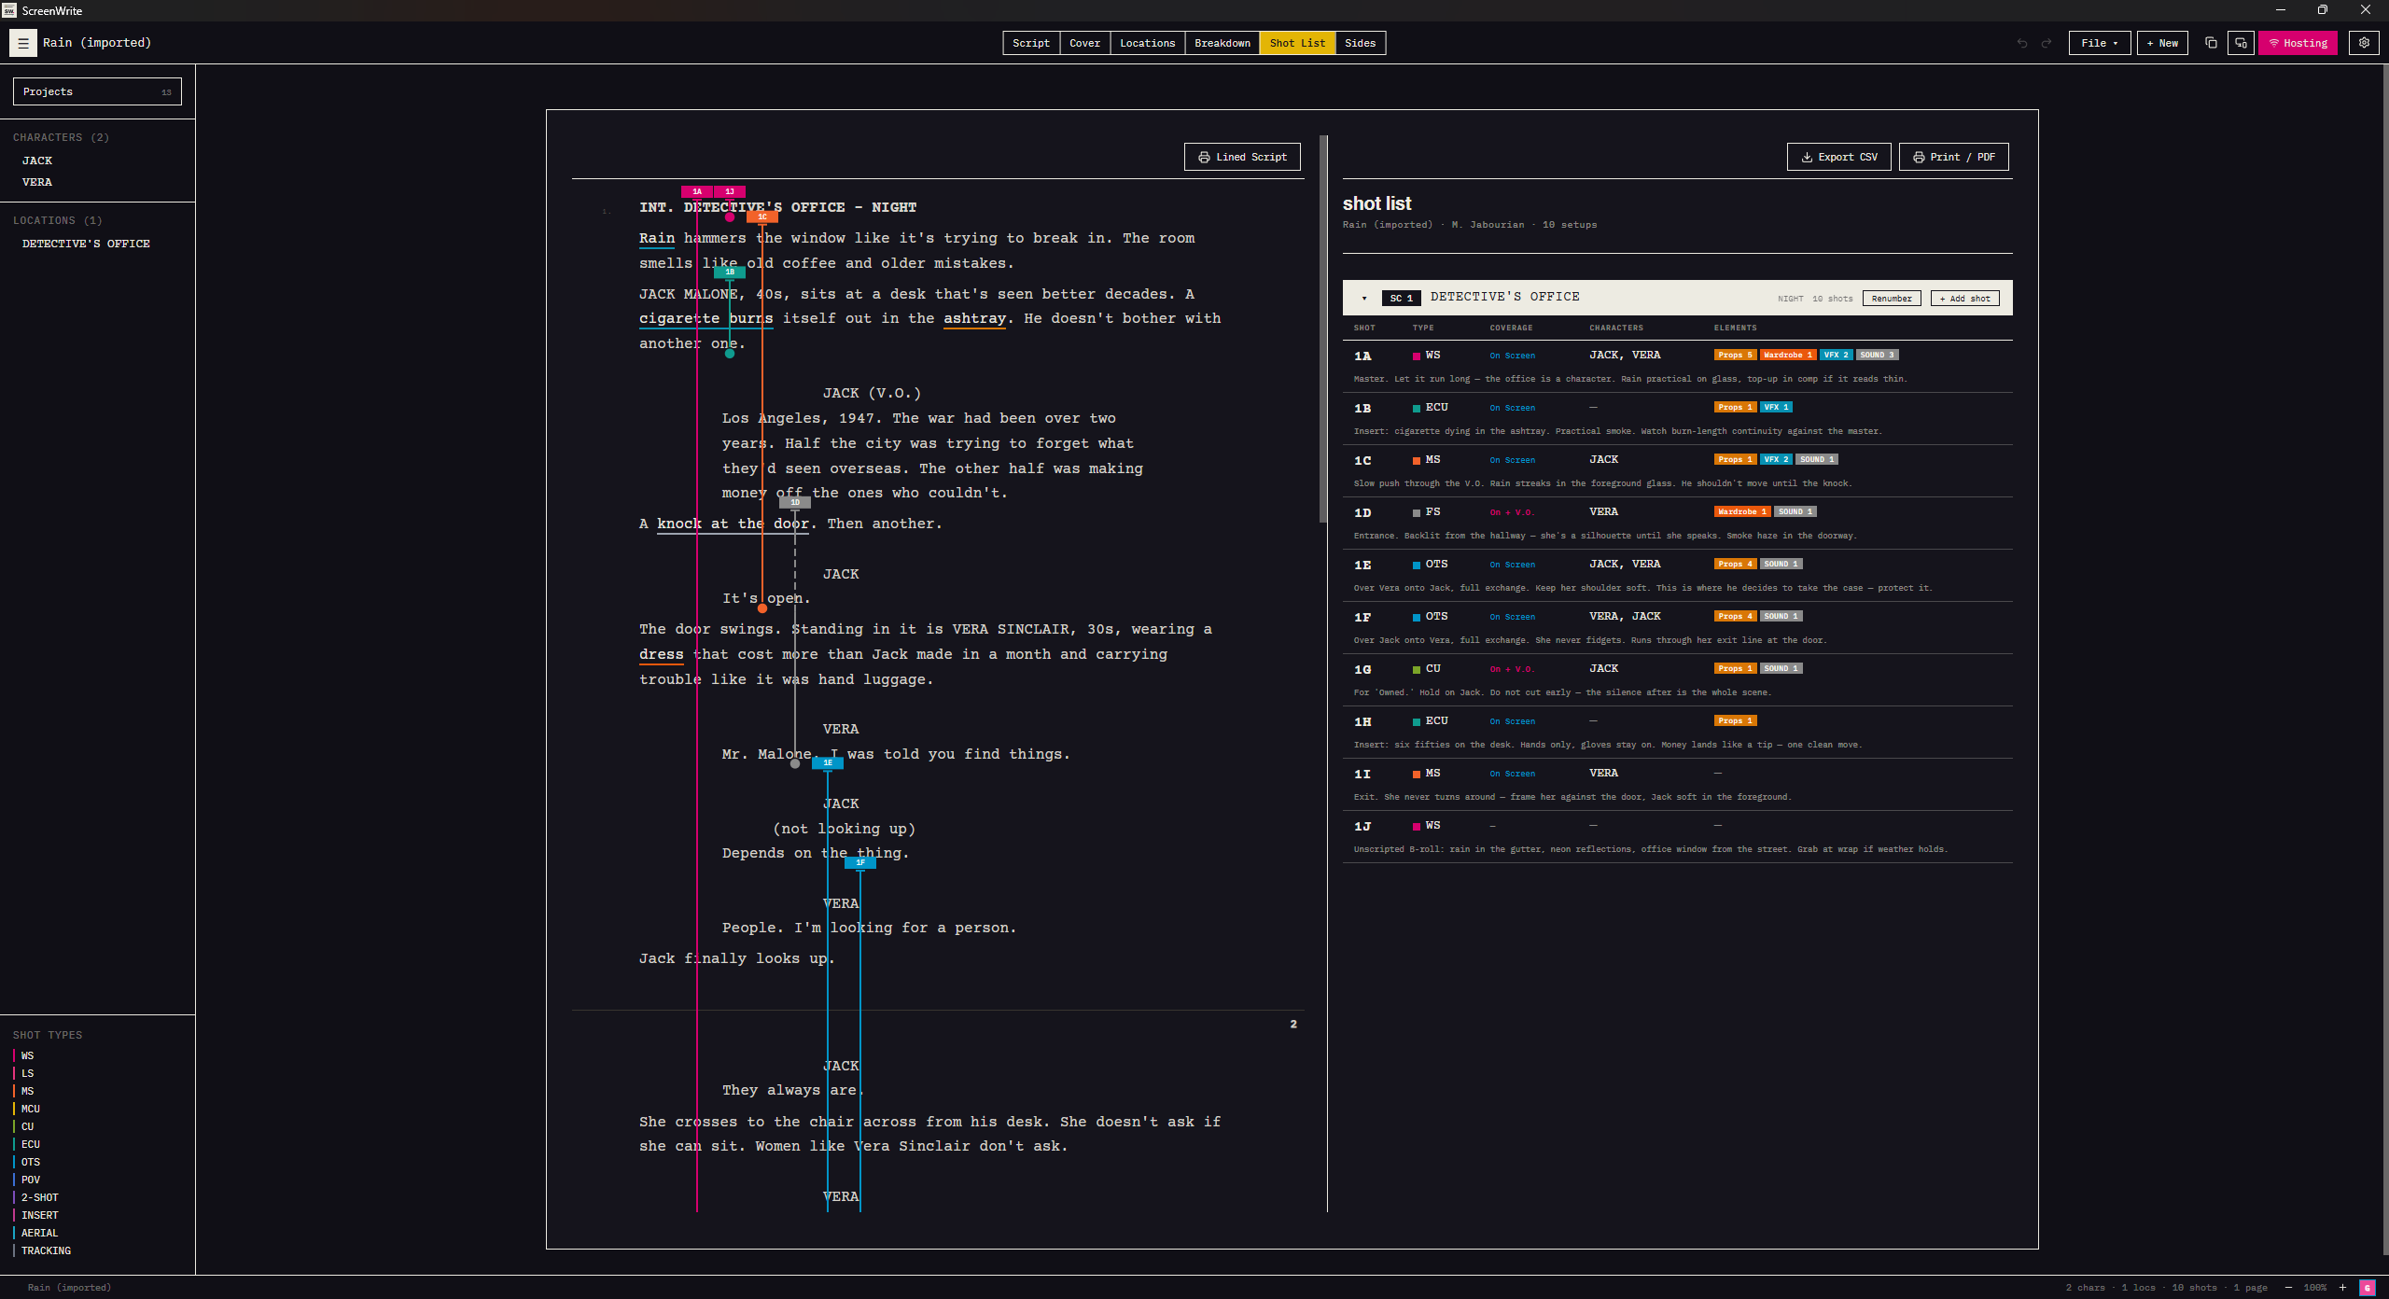Screen dimensions: 2389x1299
Task: Click the Props 5 tag on shot 1A
Action: click(1736, 355)
